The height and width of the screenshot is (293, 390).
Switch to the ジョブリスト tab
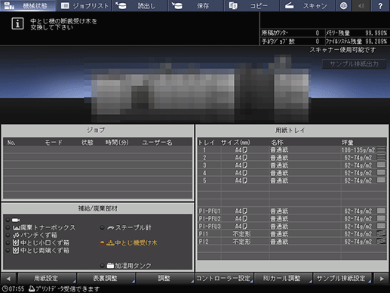84,5
